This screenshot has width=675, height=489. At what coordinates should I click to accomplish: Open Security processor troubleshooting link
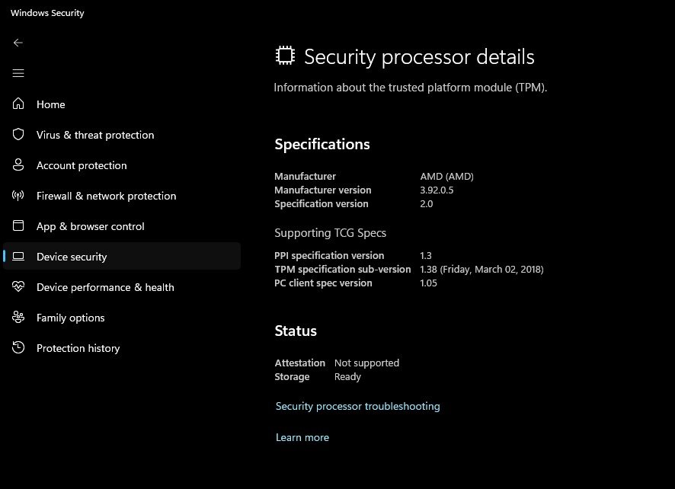pyautogui.click(x=358, y=406)
